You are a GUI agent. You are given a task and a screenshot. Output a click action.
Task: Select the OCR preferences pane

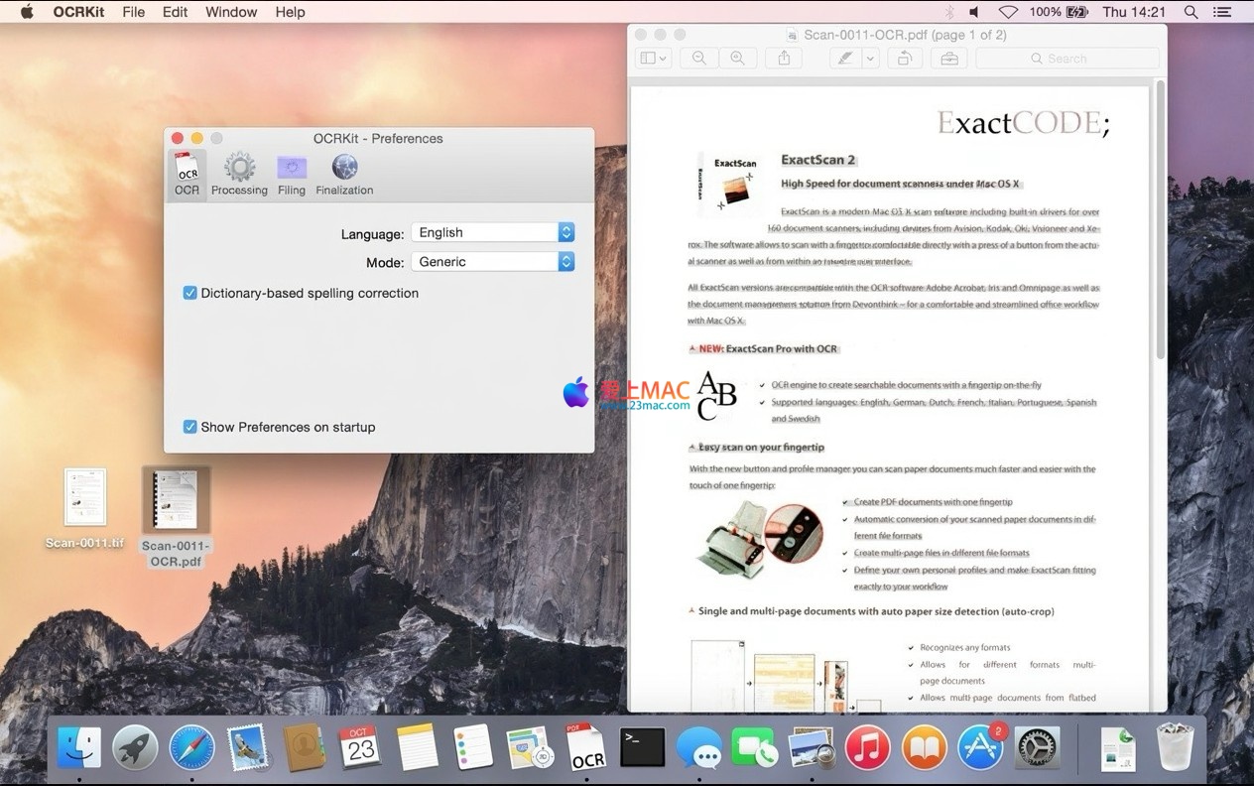click(187, 174)
